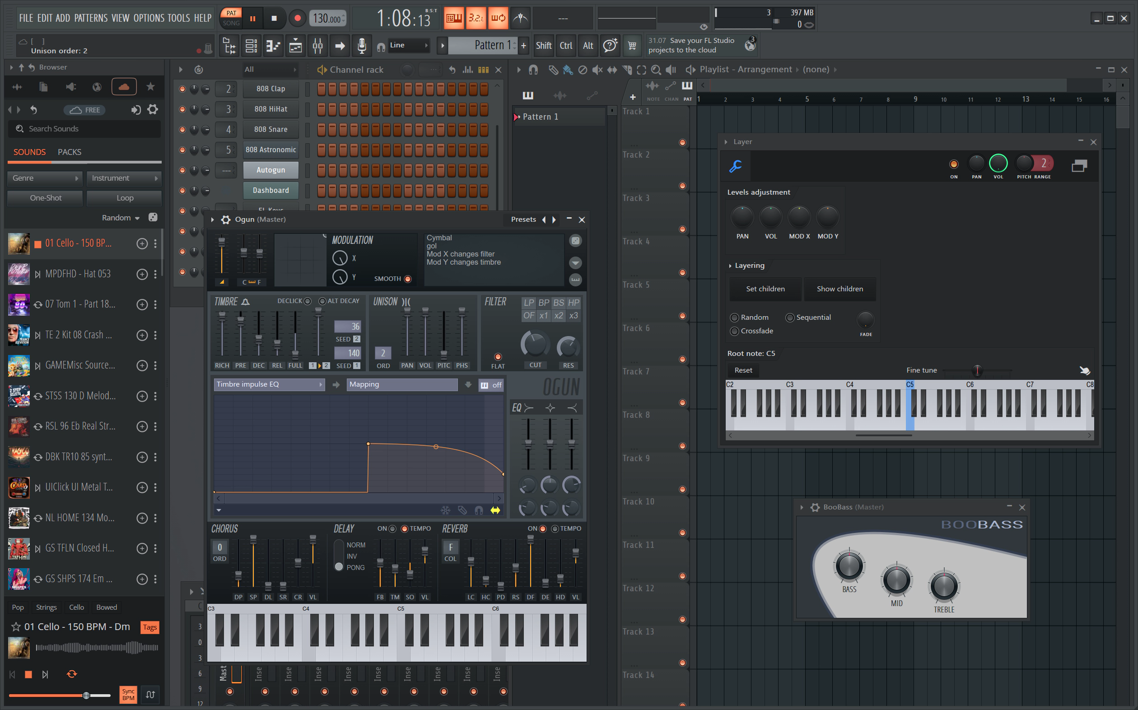Add 01 Cello sample with plus icon
This screenshot has height=710, width=1138.
pos(142,243)
